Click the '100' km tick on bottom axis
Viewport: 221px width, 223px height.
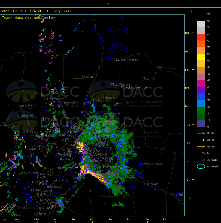(x=146, y=220)
